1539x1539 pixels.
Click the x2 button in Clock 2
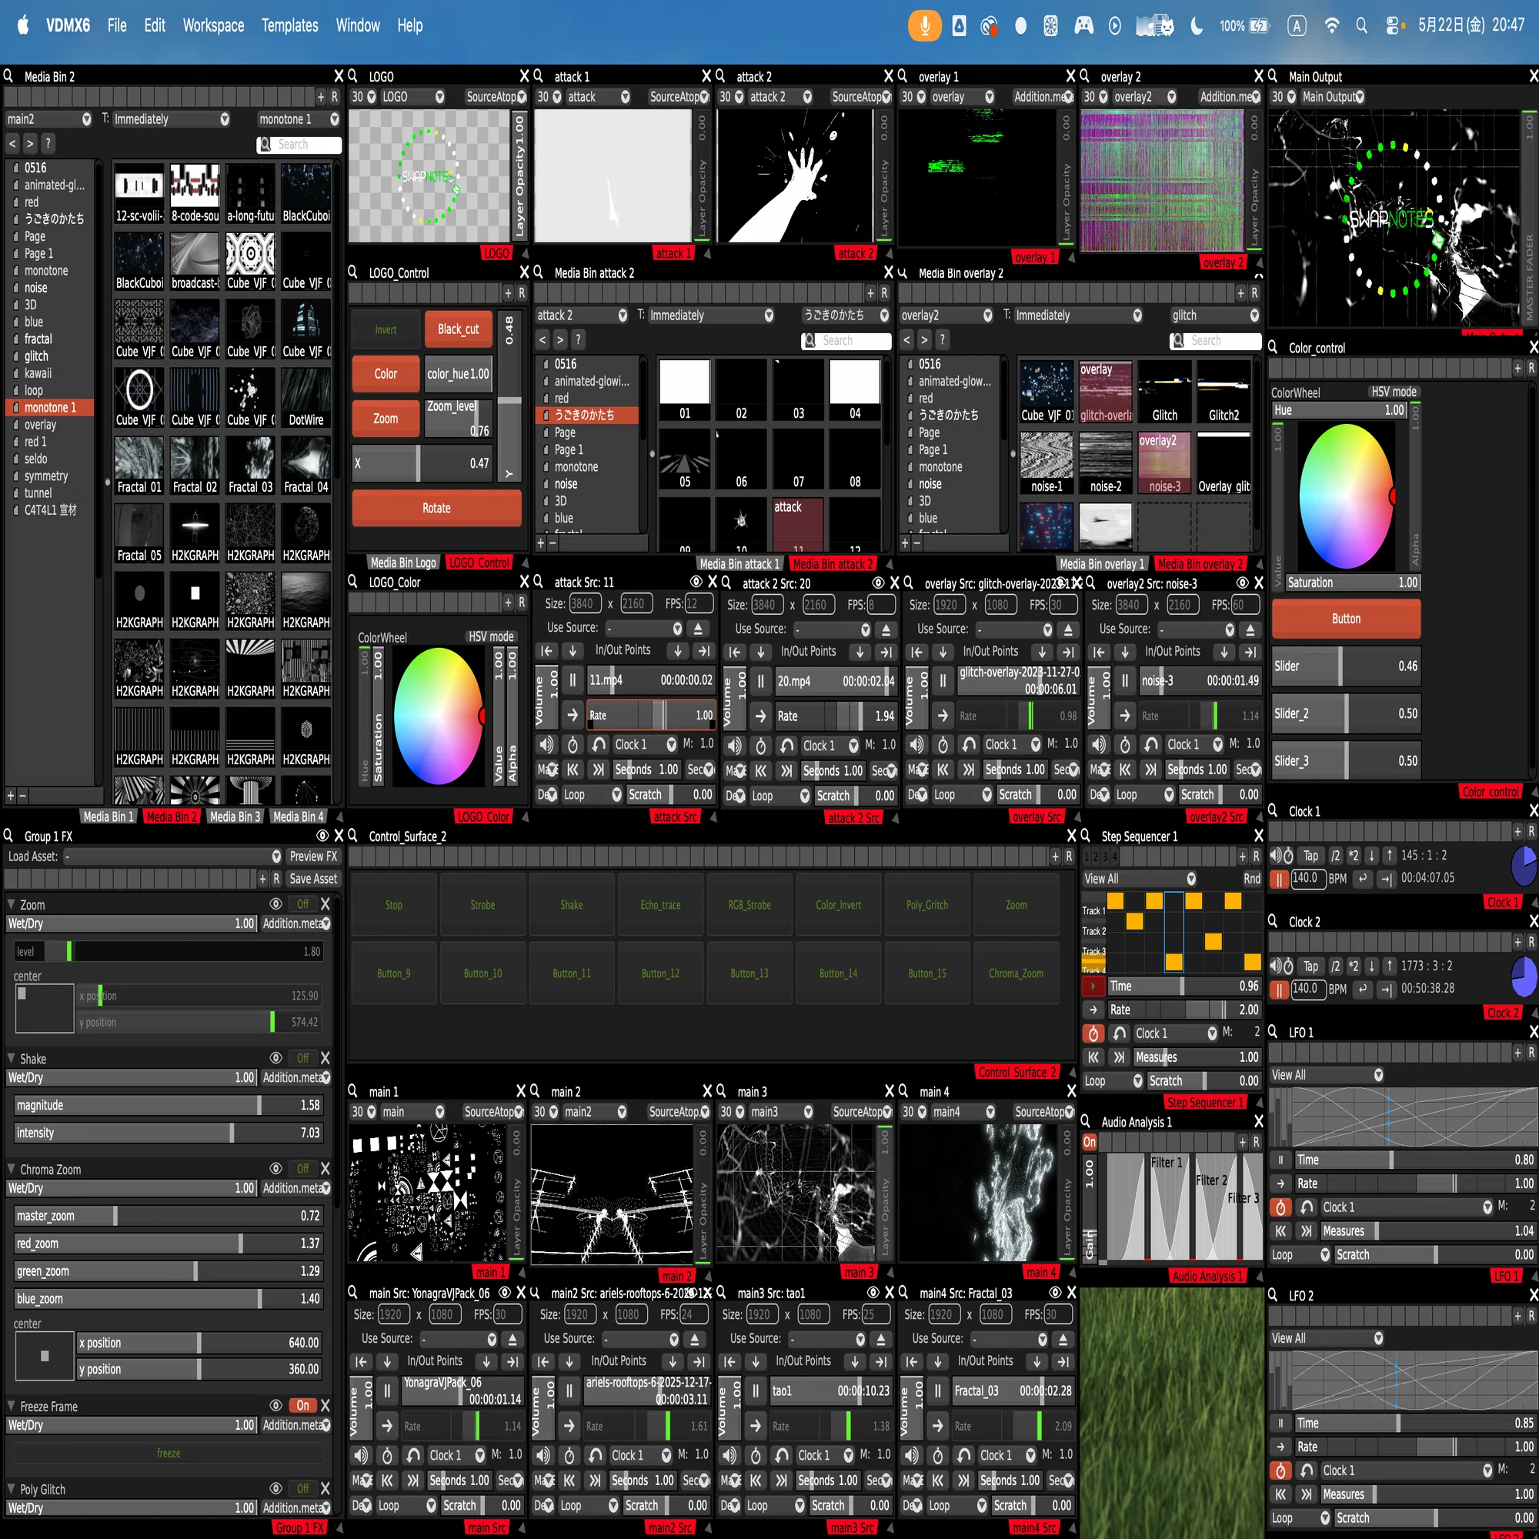[1354, 966]
